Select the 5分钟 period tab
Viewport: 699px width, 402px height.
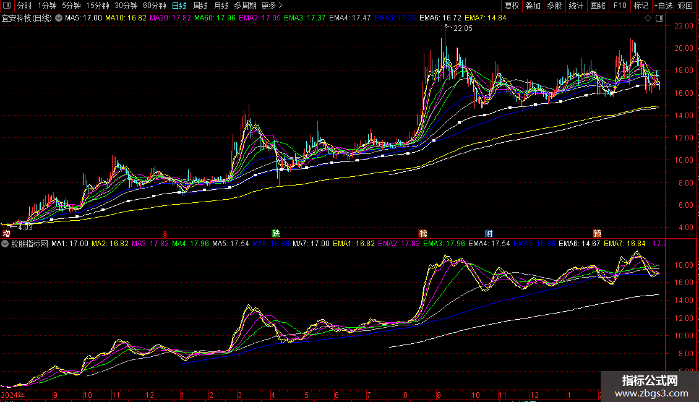71,6
